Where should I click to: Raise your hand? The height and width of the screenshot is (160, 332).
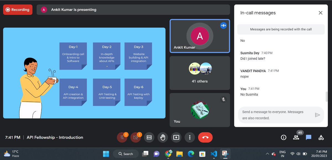tap(163, 137)
